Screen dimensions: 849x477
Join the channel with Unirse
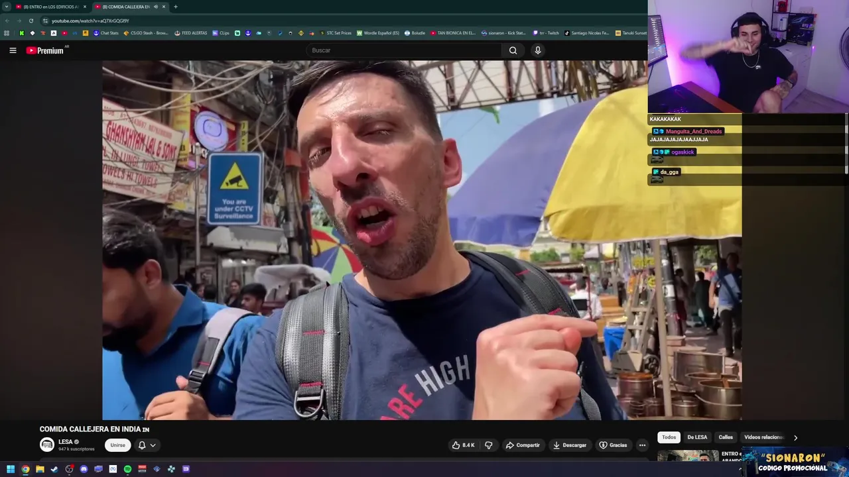pyautogui.click(x=117, y=445)
